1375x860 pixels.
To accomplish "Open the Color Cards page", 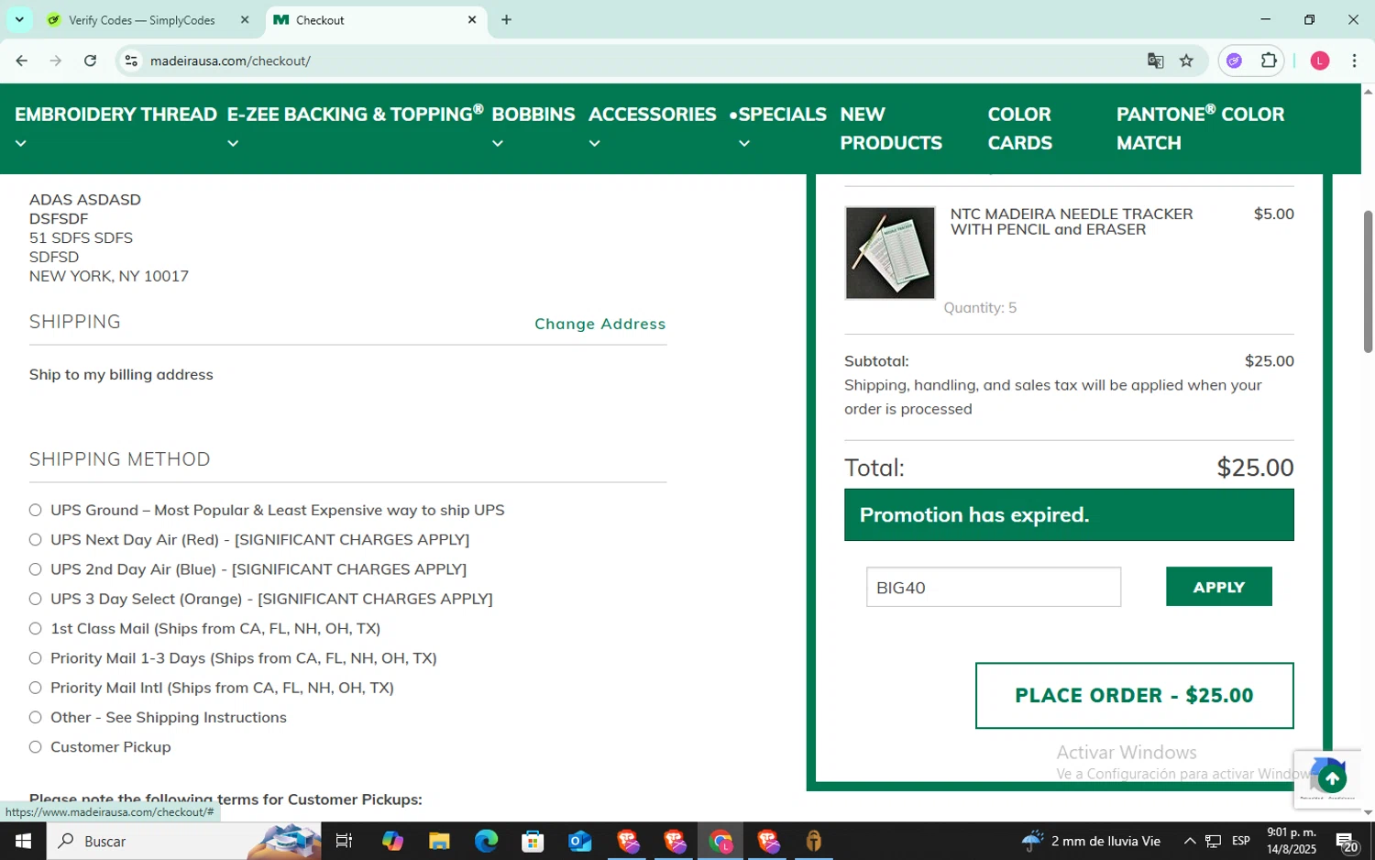I will click(1020, 128).
